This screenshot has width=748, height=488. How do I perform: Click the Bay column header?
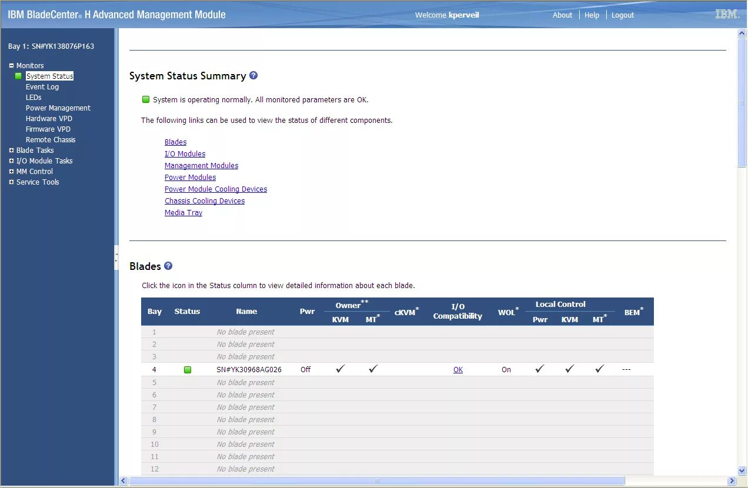(x=155, y=312)
